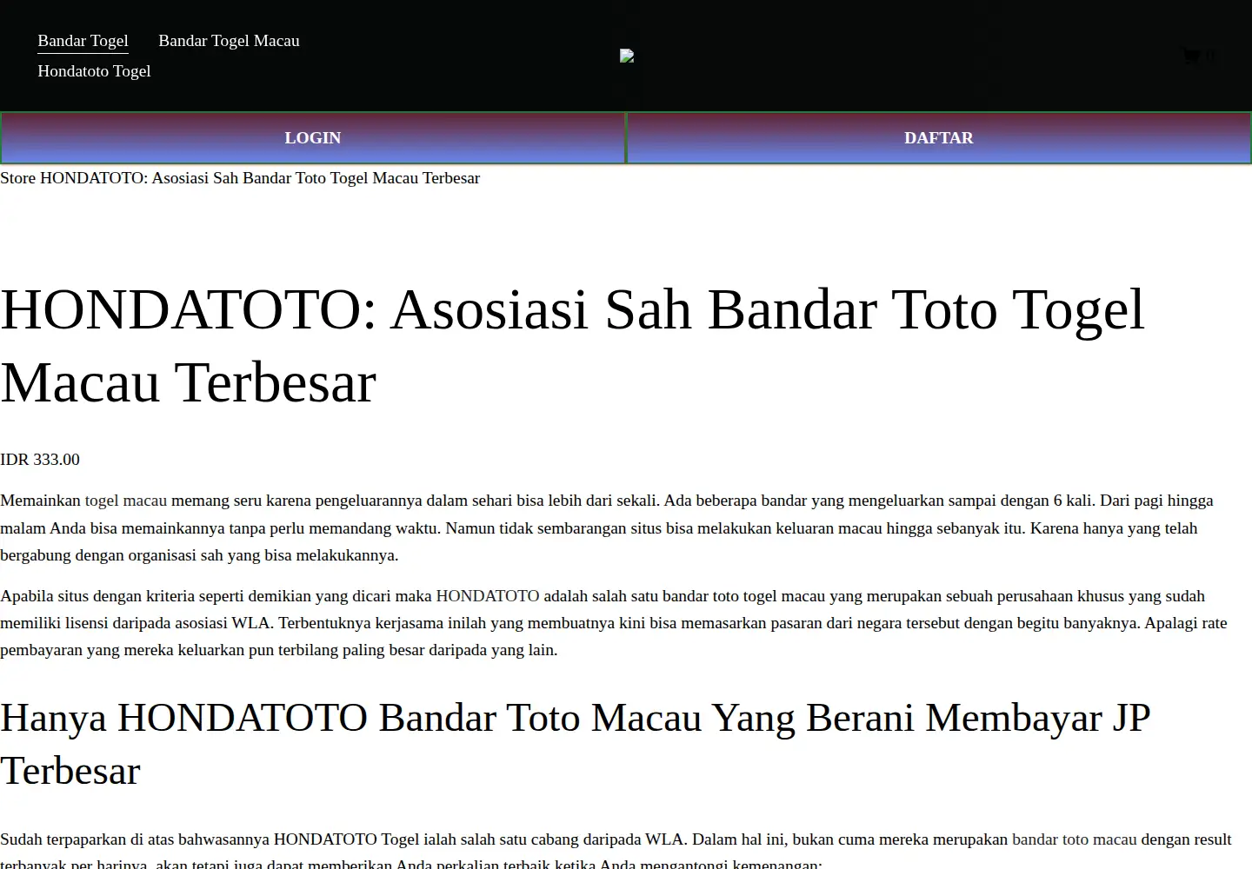The height and width of the screenshot is (869, 1252).
Task: Open the Bandar Togel menu item
Action: [x=83, y=41]
